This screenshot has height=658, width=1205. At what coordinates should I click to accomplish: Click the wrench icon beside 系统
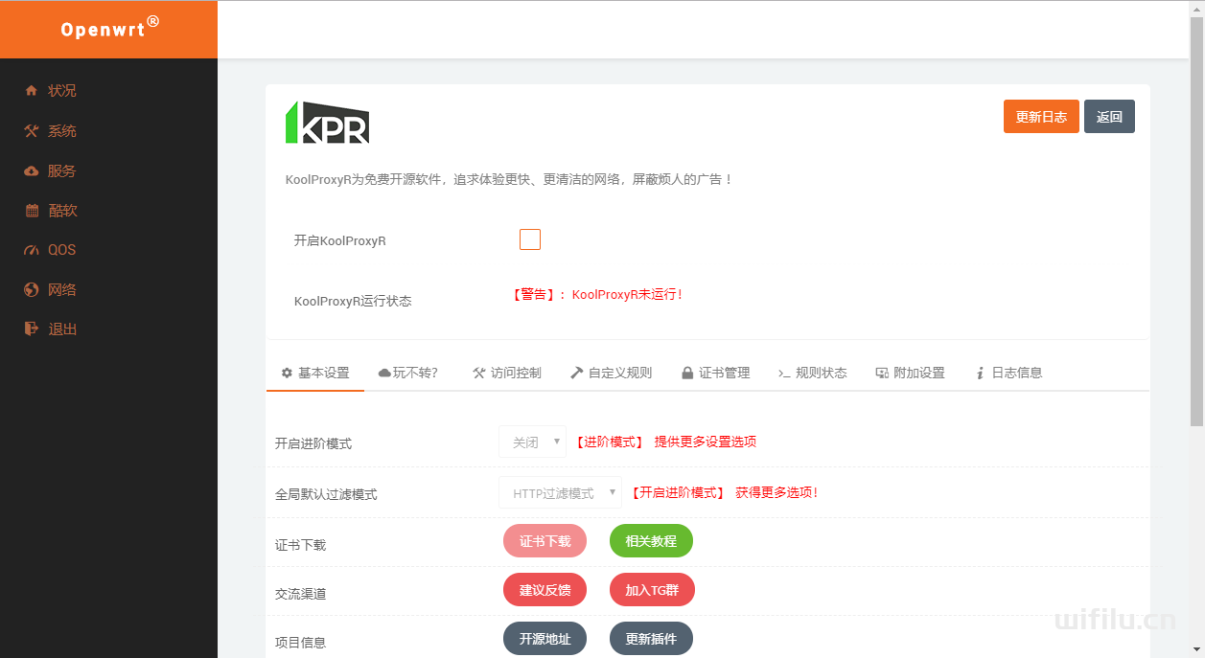click(31, 131)
